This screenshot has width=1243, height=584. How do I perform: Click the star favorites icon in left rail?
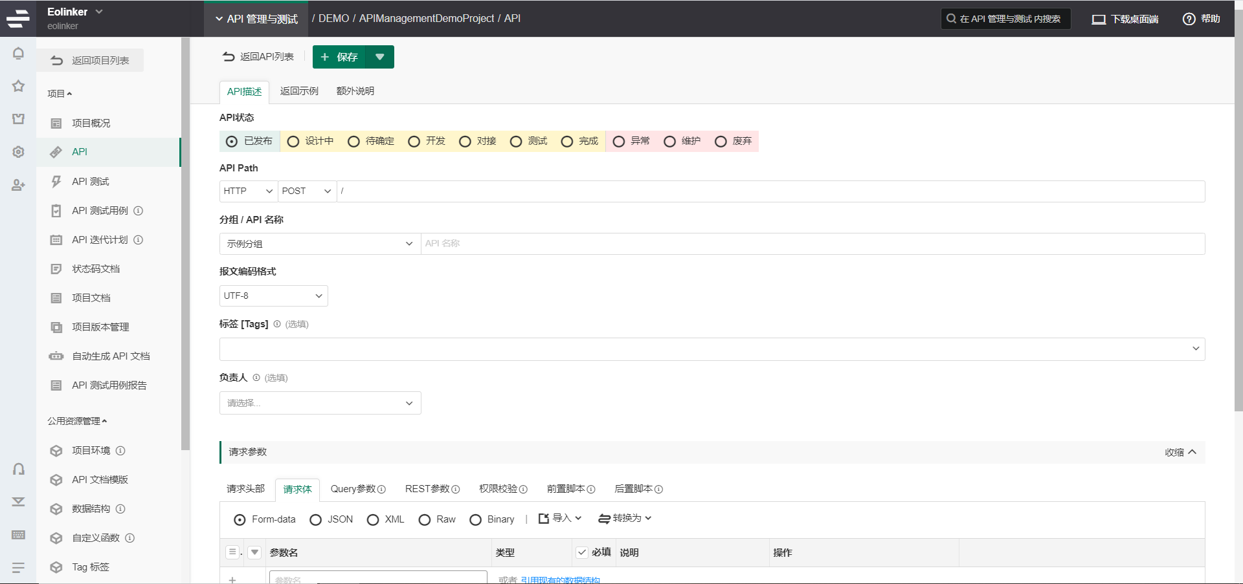18,85
